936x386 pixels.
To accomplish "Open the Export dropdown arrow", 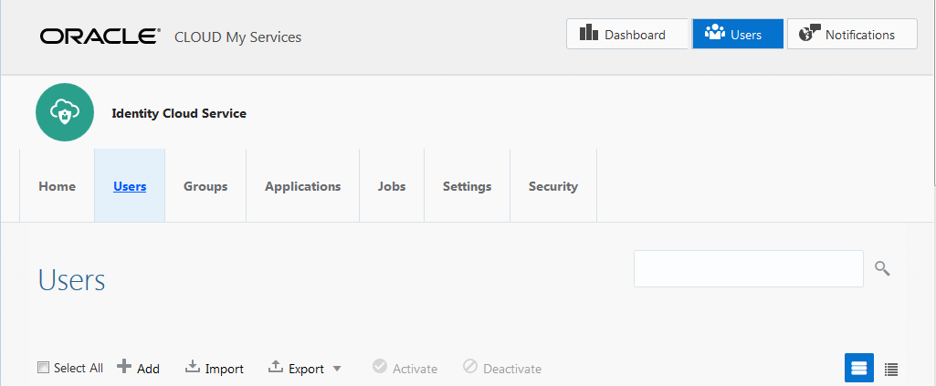I will [337, 369].
